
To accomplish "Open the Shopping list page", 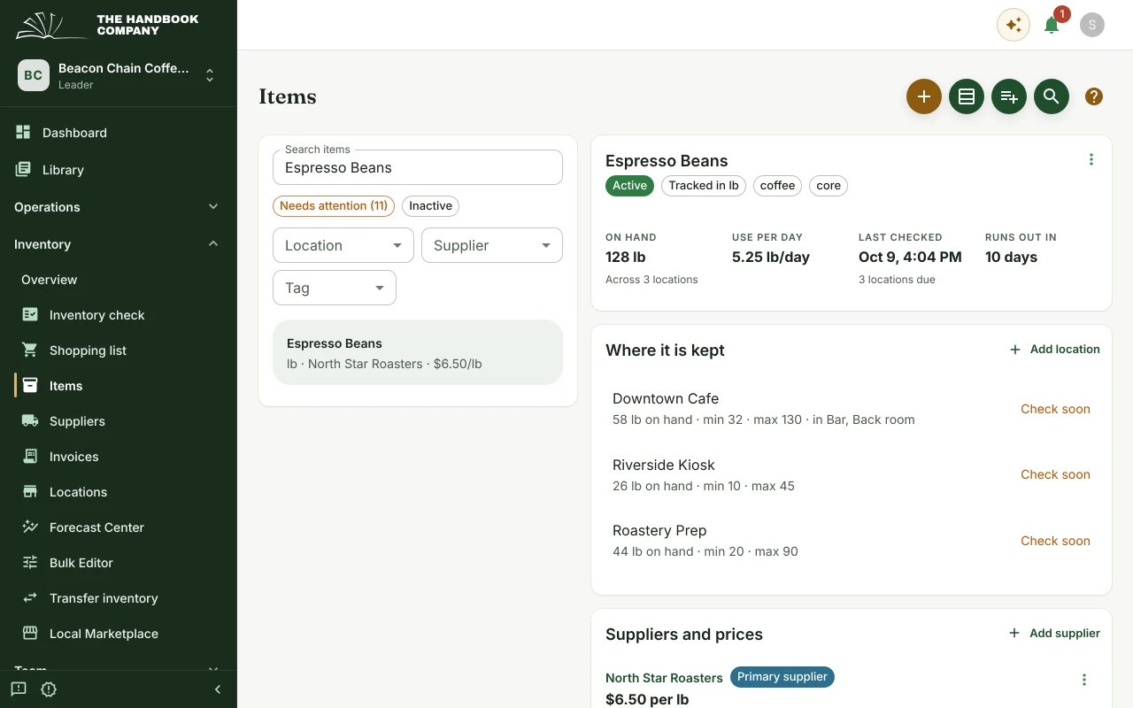I will pyautogui.click(x=119, y=350).
